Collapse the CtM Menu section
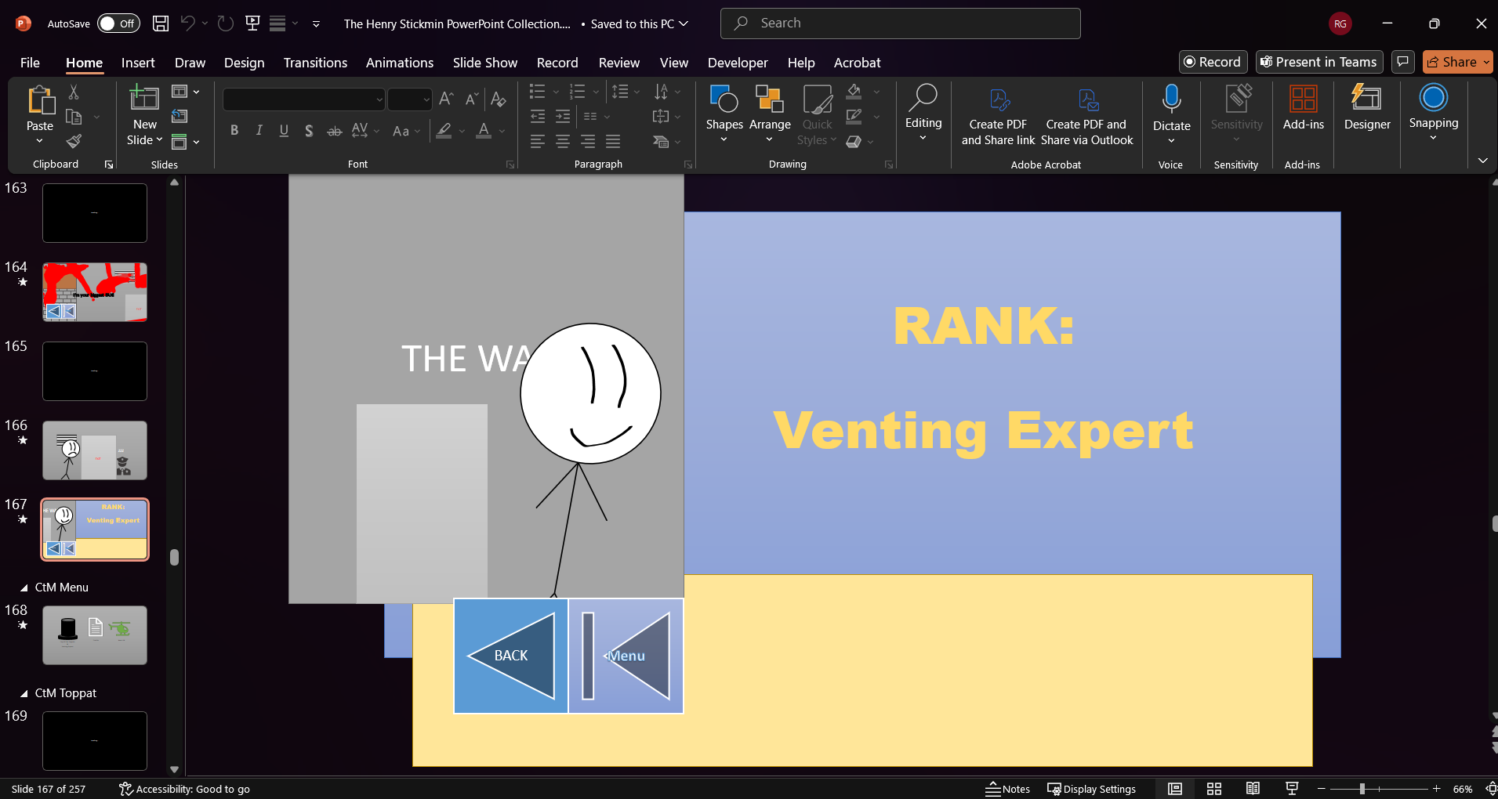1498x799 pixels. pyautogui.click(x=24, y=587)
